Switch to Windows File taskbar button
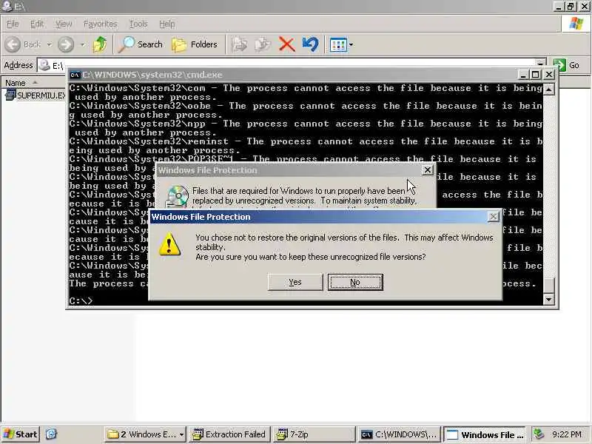The height and width of the screenshot is (444, 592). click(485, 434)
